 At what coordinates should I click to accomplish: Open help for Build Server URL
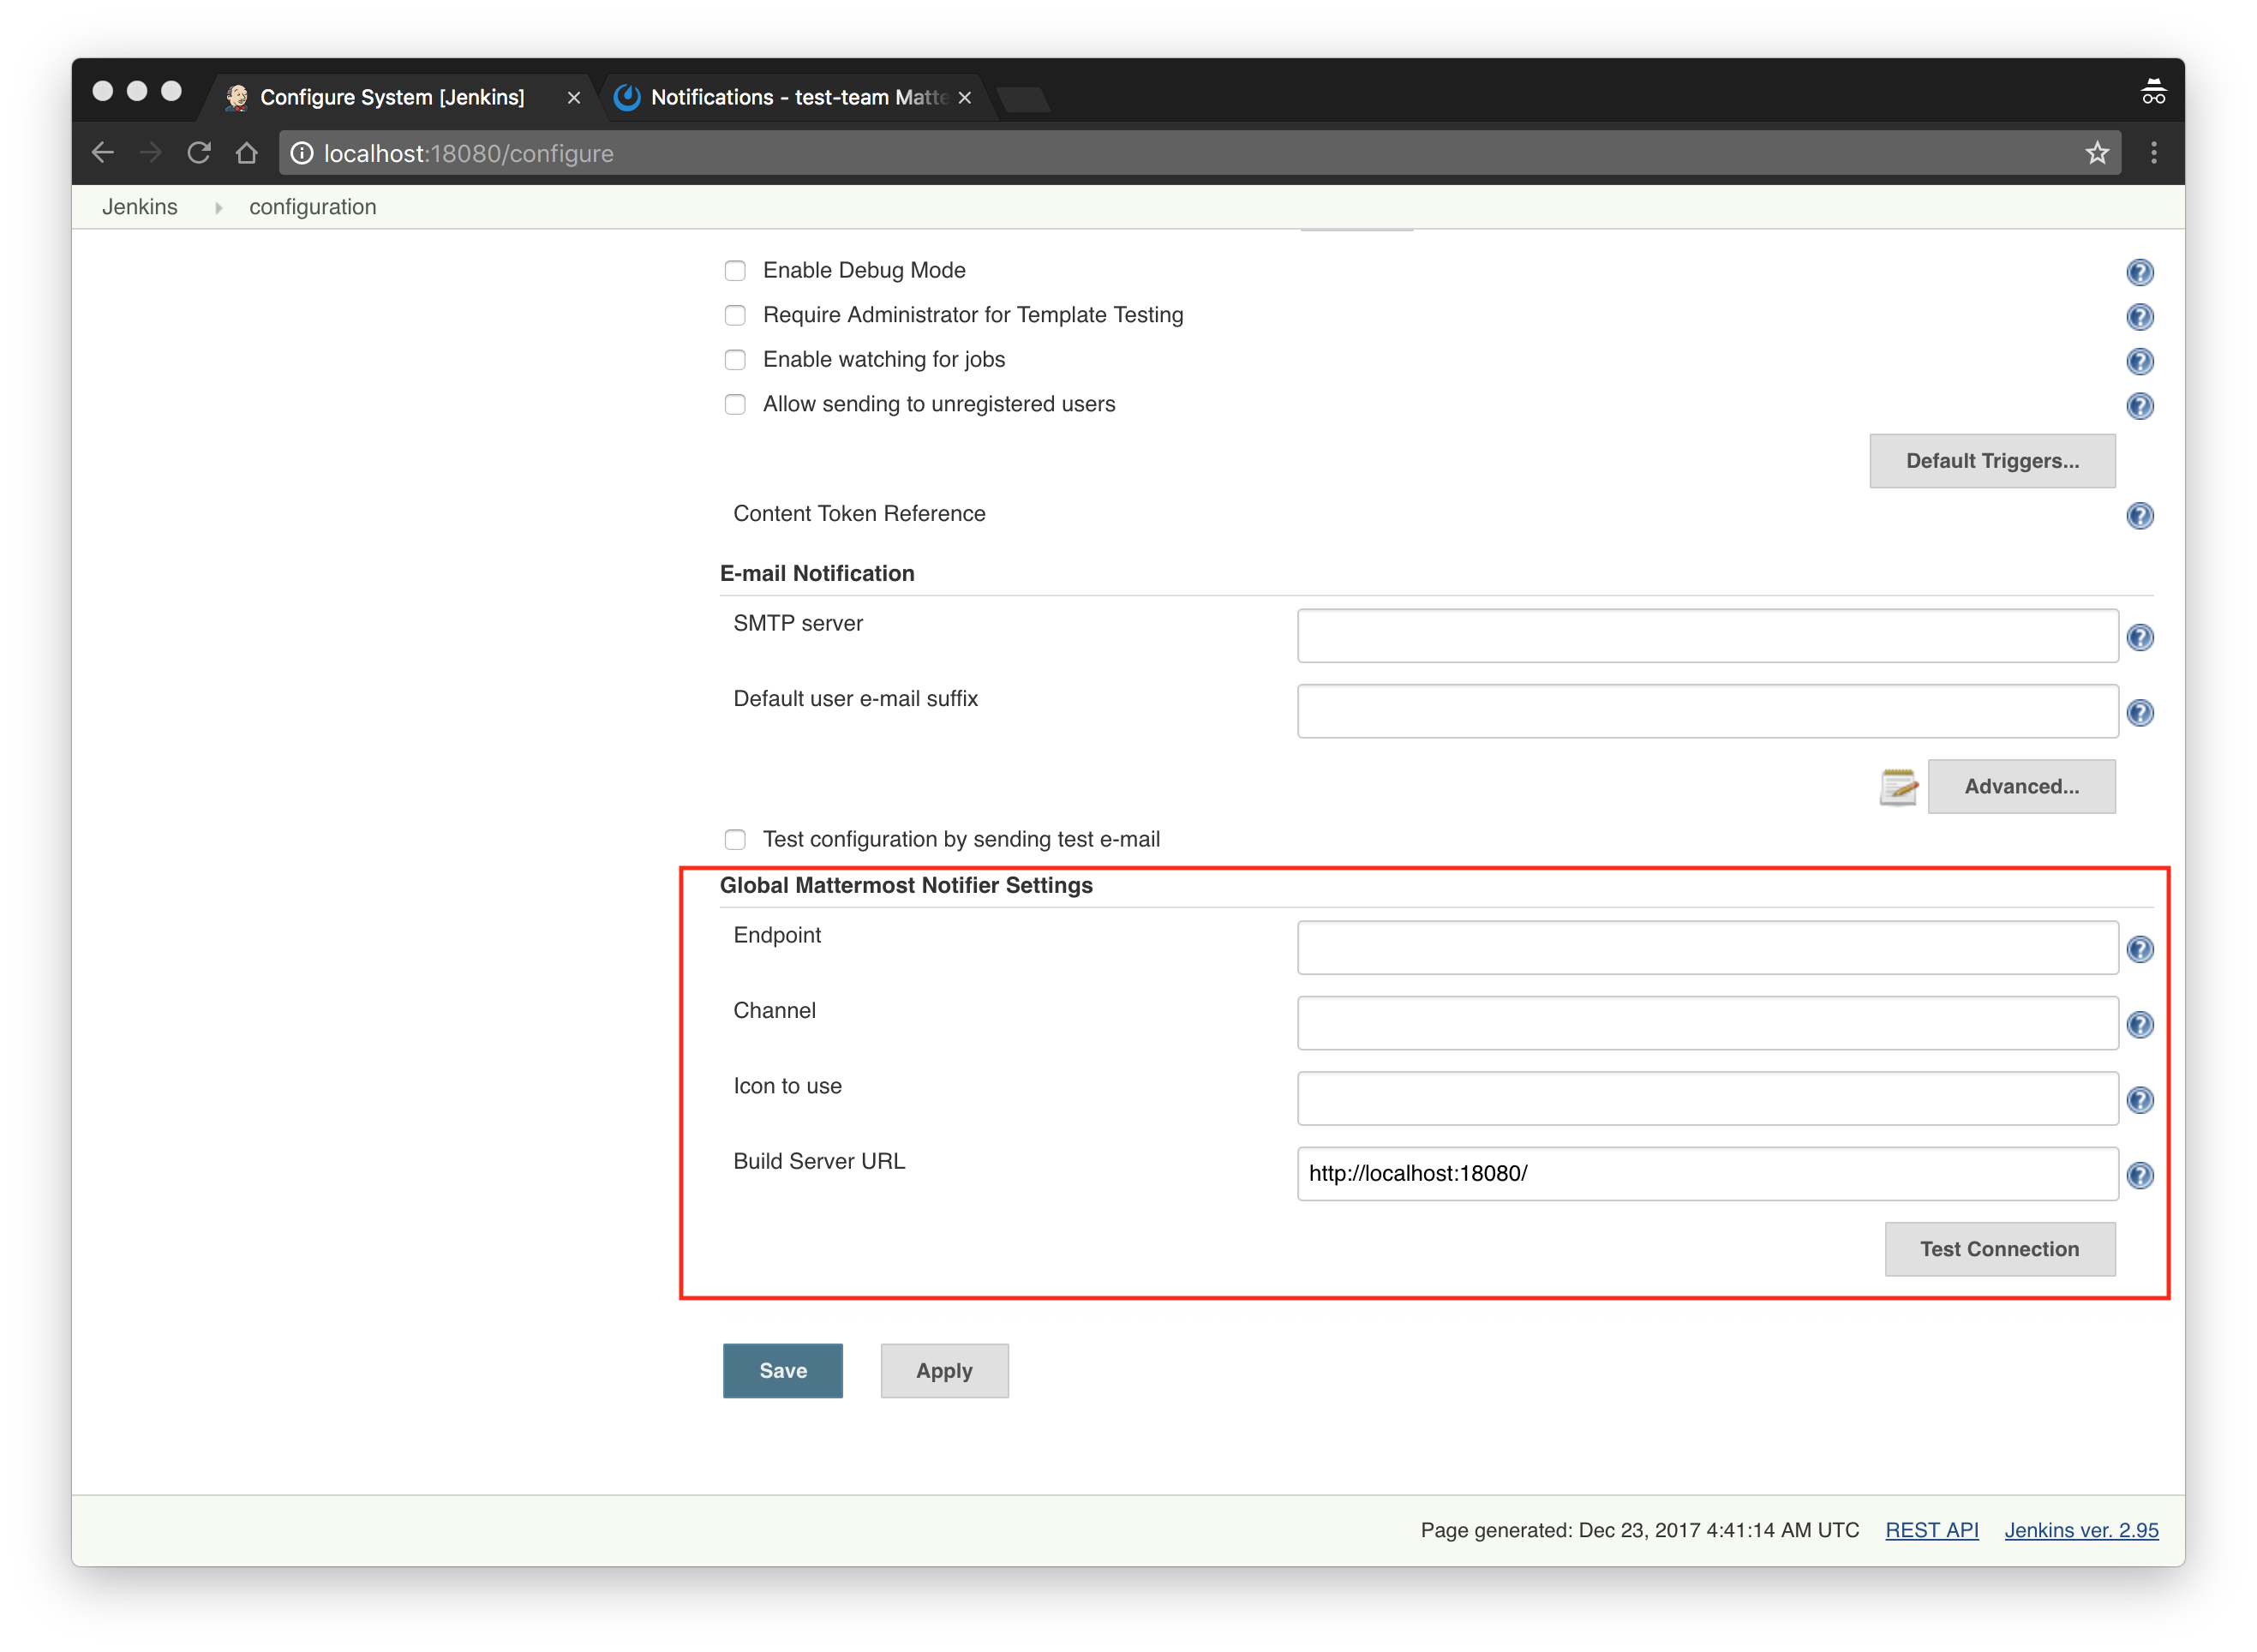click(2139, 1175)
